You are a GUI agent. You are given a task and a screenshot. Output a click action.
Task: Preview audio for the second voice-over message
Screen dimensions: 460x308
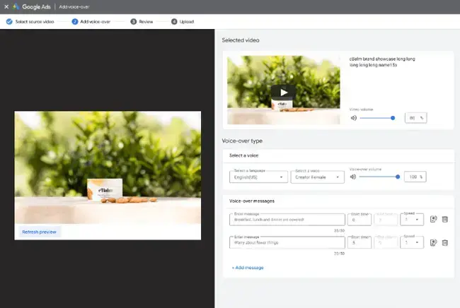click(x=432, y=243)
